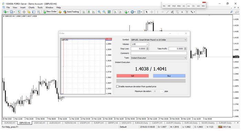Image resolution: width=241 pixels, height=131 pixels.
Task: Select the Fibonacci retracement tool
Action: [x=177, y=12]
